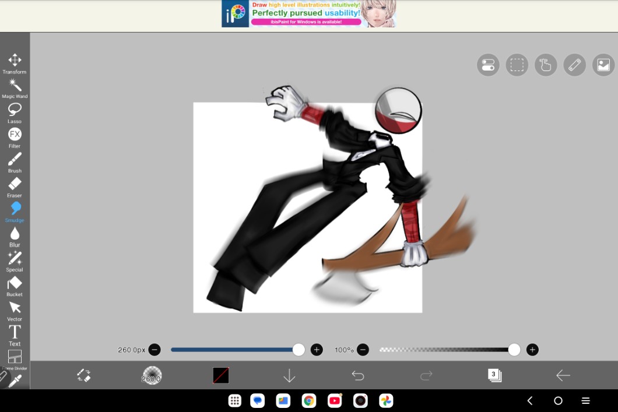Undo the last stroke
The width and height of the screenshot is (618, 412).
point(358,376)
